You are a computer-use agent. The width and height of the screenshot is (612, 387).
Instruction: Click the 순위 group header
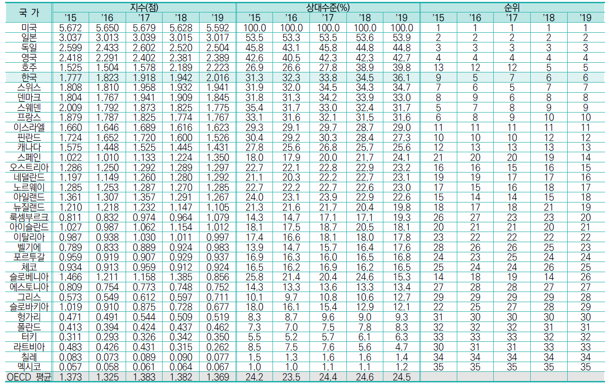click(x=512, y=7)
